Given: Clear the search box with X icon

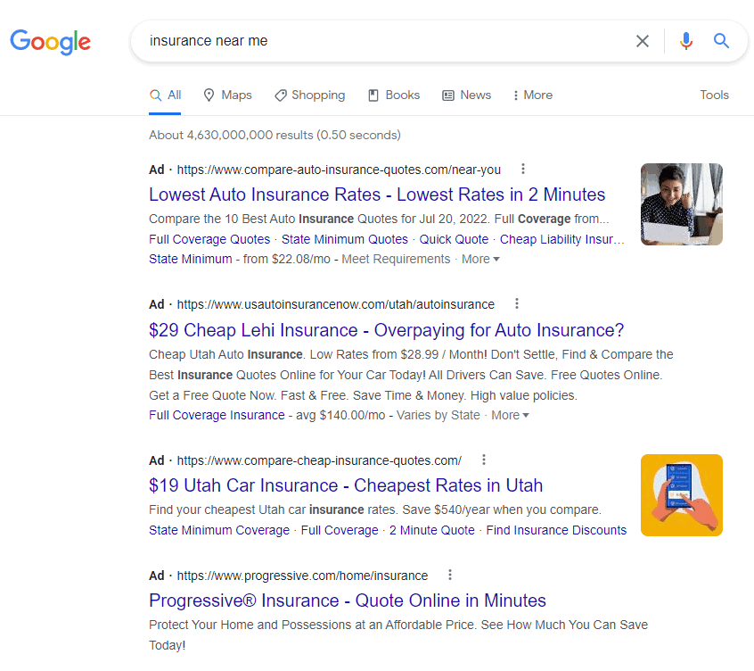Looking at the screenshot, I should coord(643,41).
